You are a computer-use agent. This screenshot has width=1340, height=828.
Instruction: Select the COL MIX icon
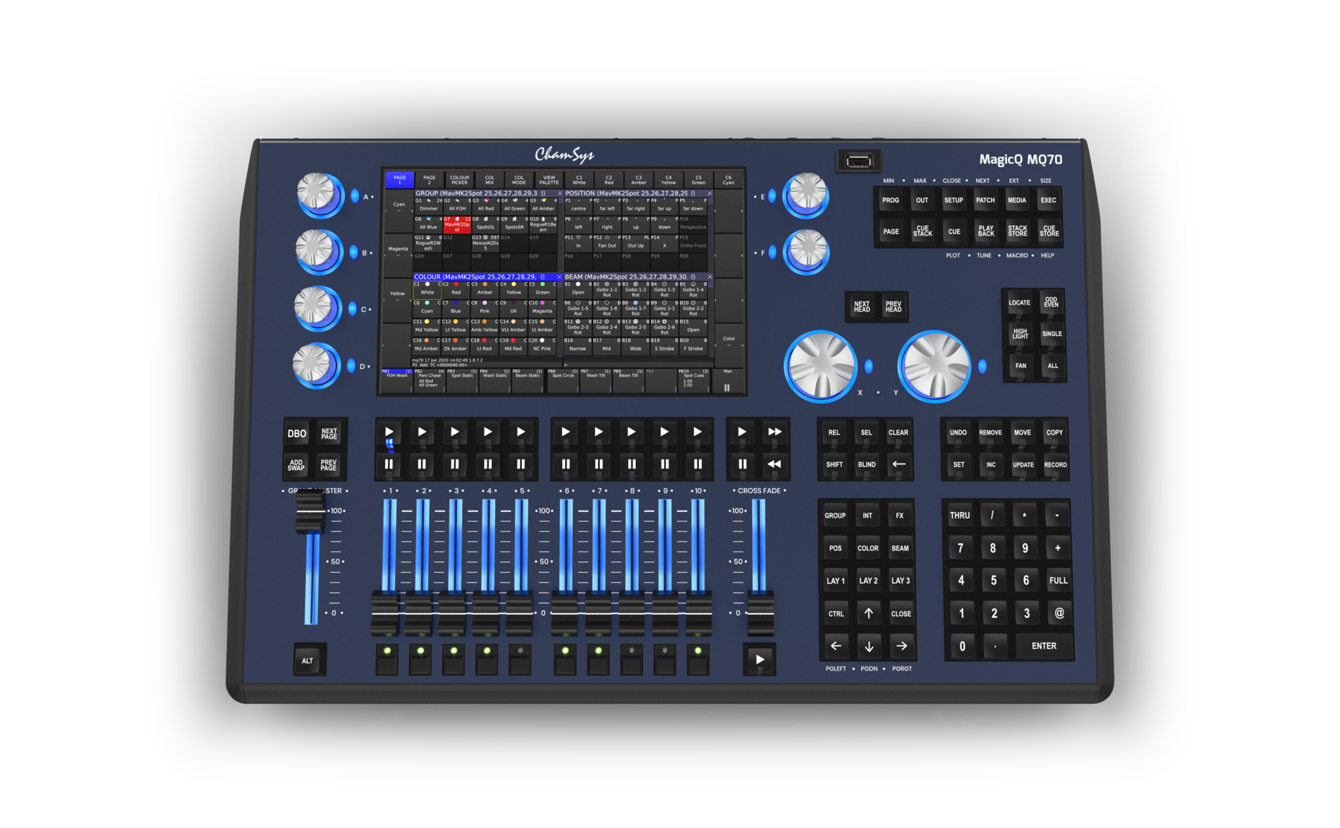click(x=491, y=180)
